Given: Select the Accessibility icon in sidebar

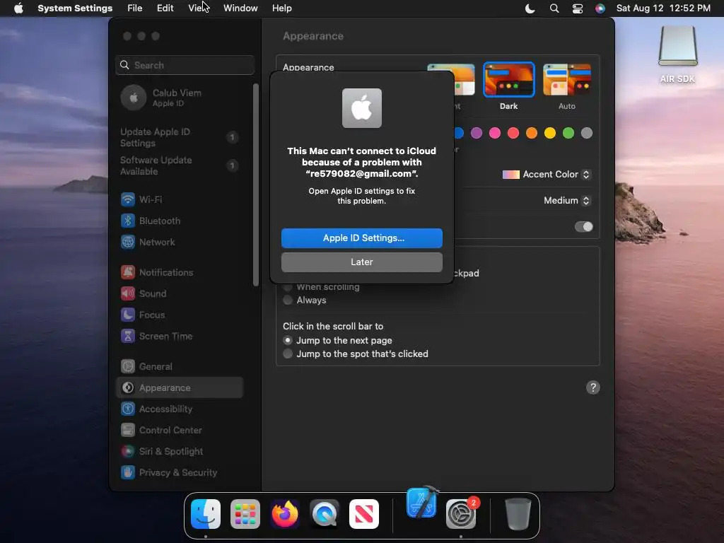Looking at the screenshot, I should [x=128, y=409].
